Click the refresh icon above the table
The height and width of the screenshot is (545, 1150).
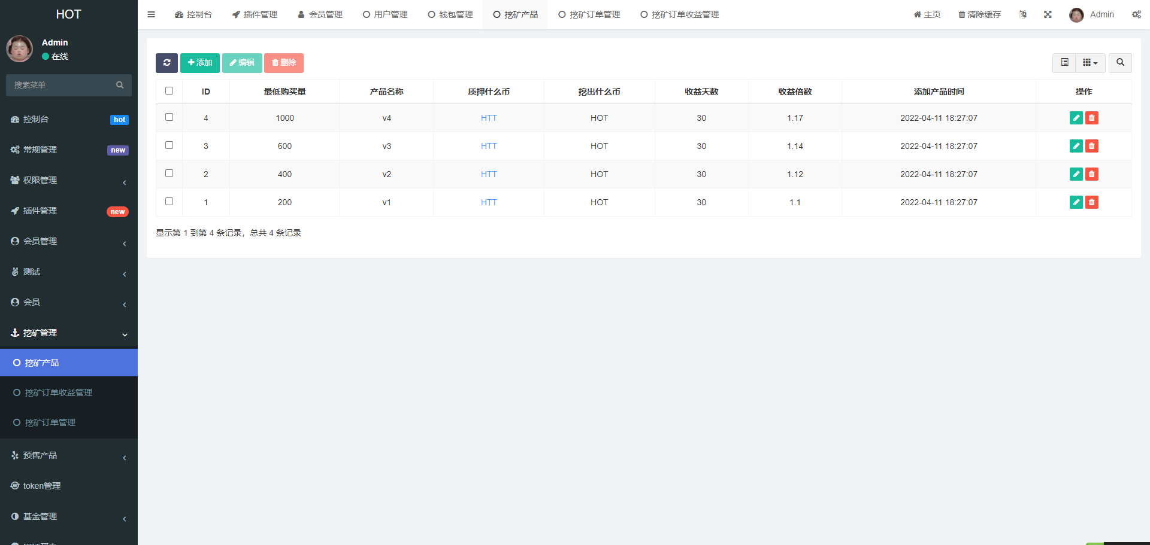[167, 63]
